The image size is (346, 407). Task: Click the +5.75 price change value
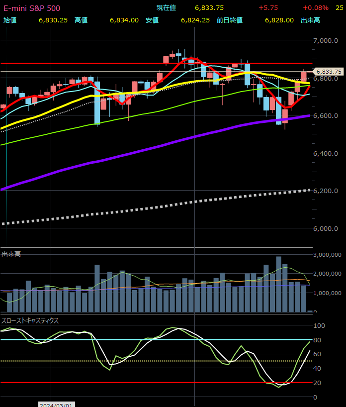point(268,8)
